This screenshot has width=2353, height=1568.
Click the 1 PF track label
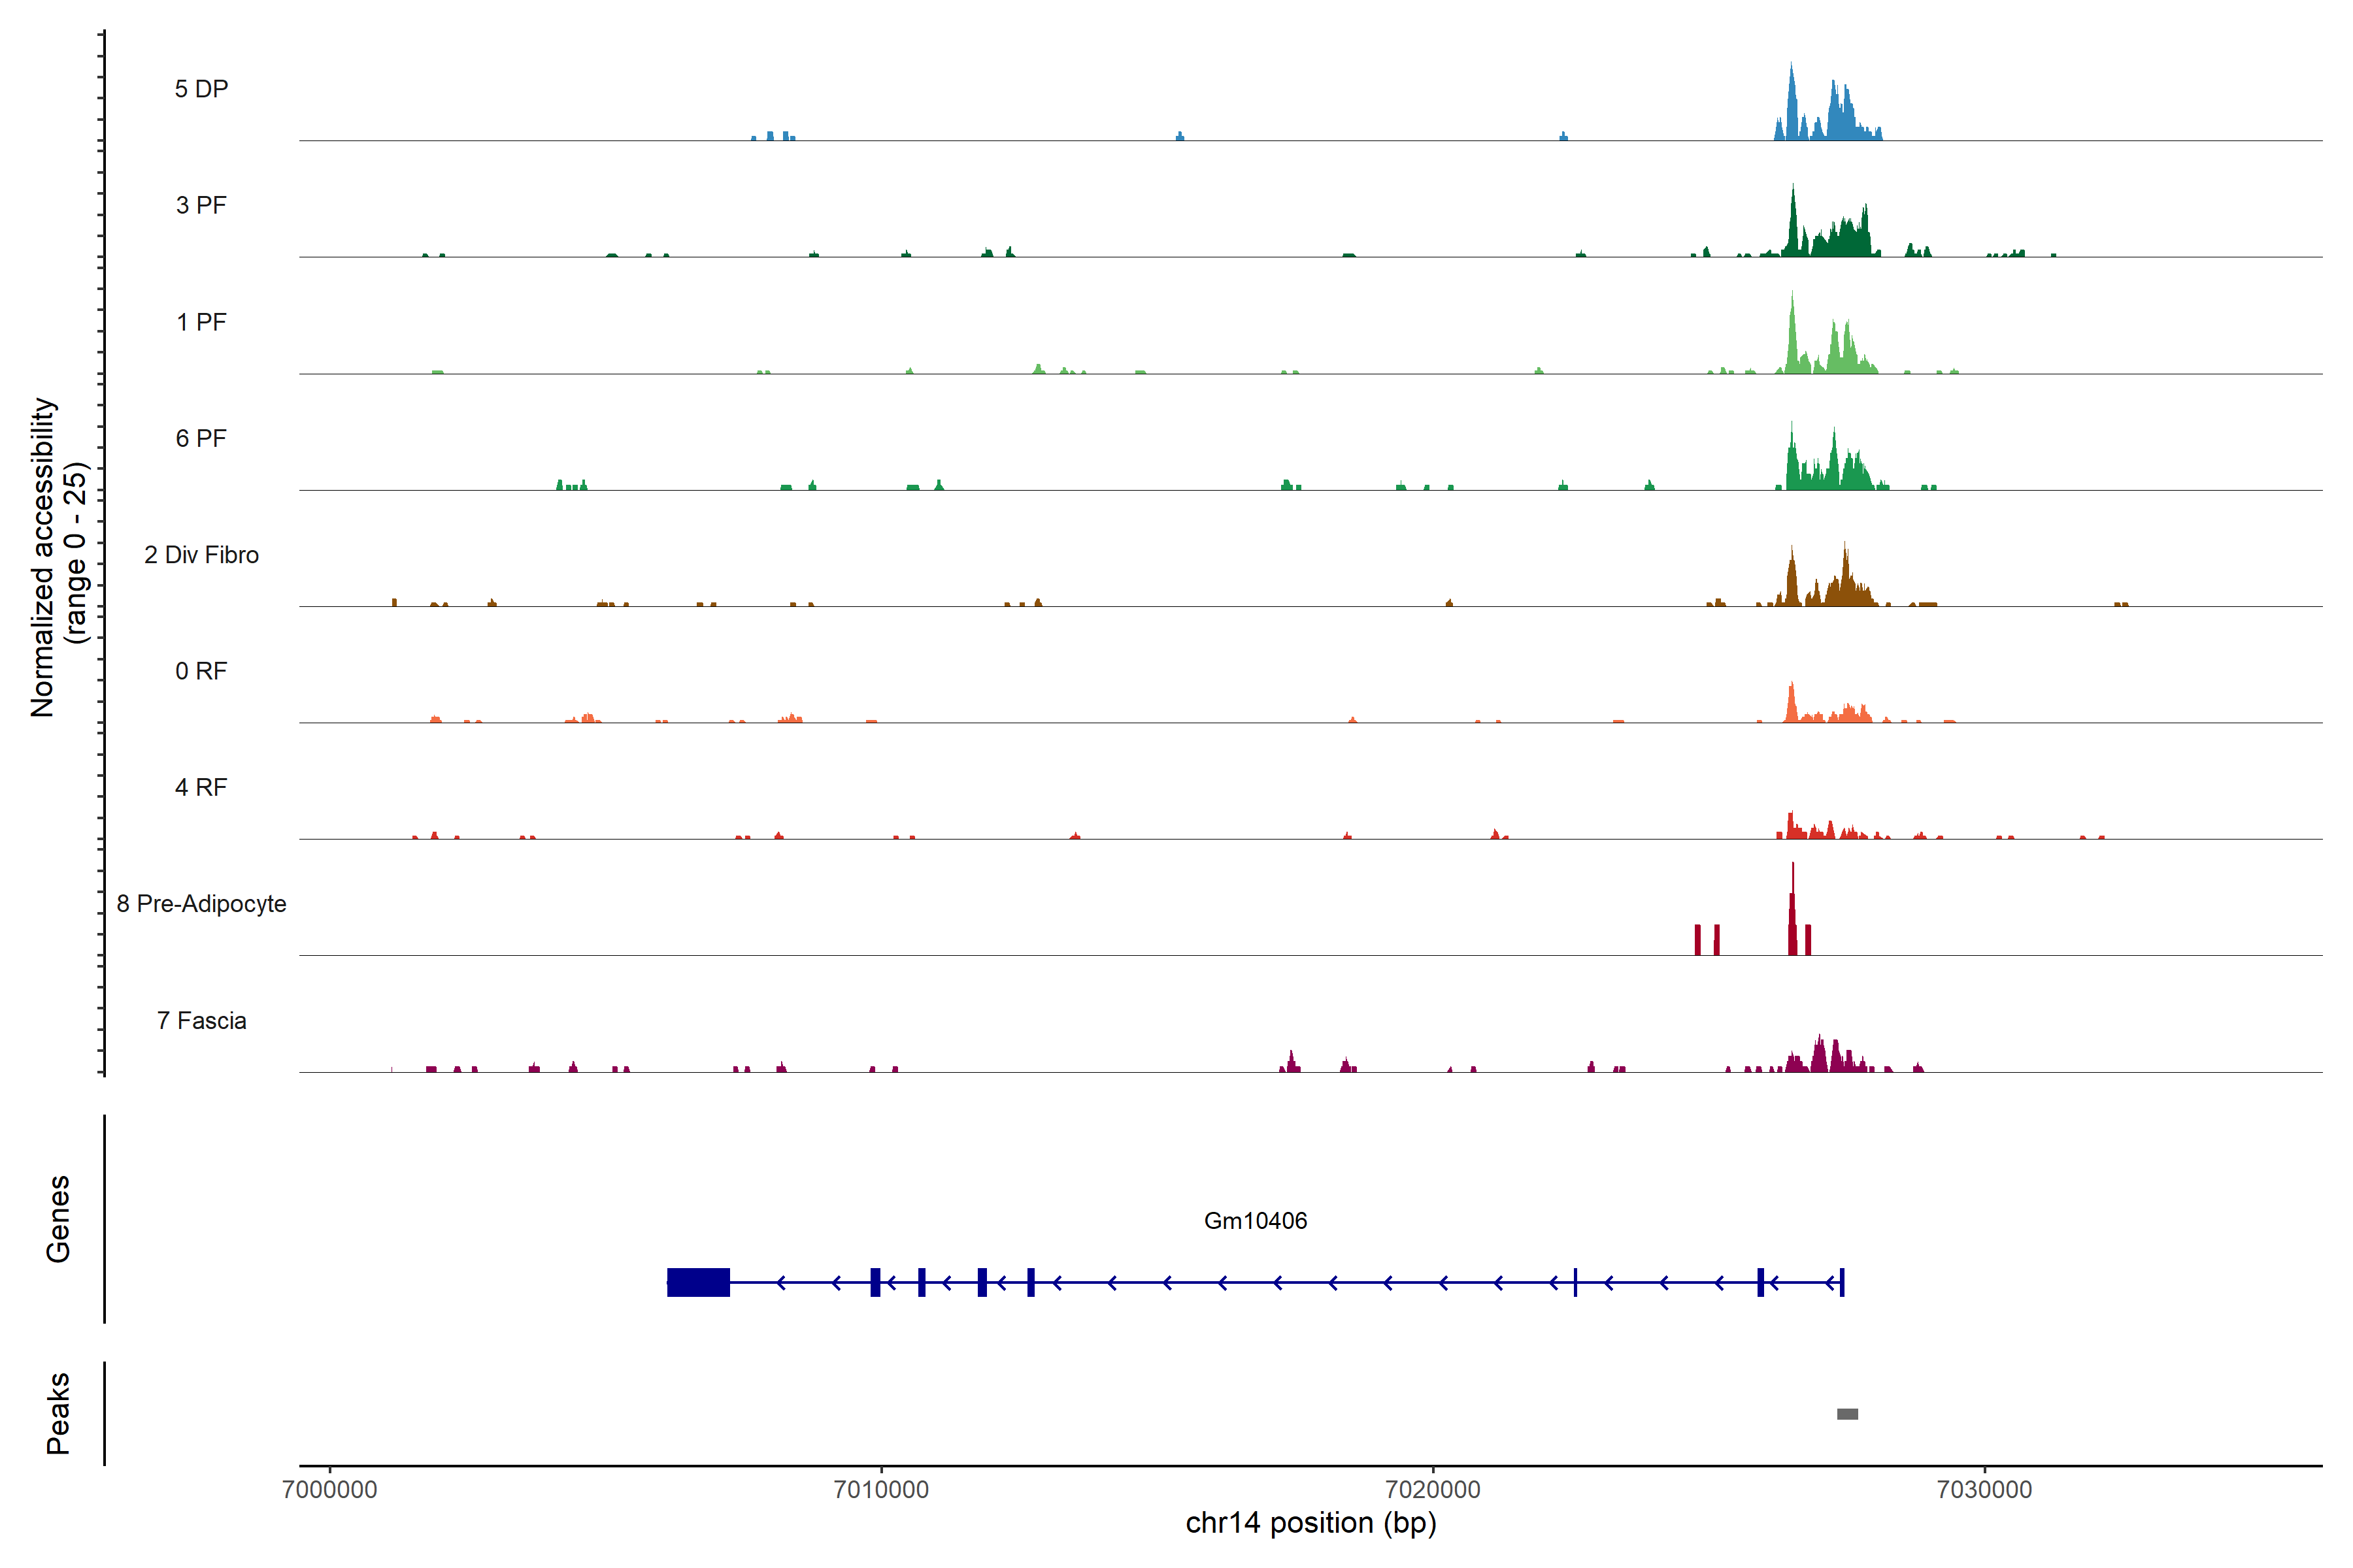[201, 322]
